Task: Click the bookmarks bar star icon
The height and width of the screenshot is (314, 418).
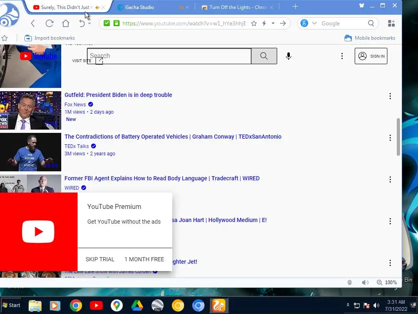Action: pos(4,38)
